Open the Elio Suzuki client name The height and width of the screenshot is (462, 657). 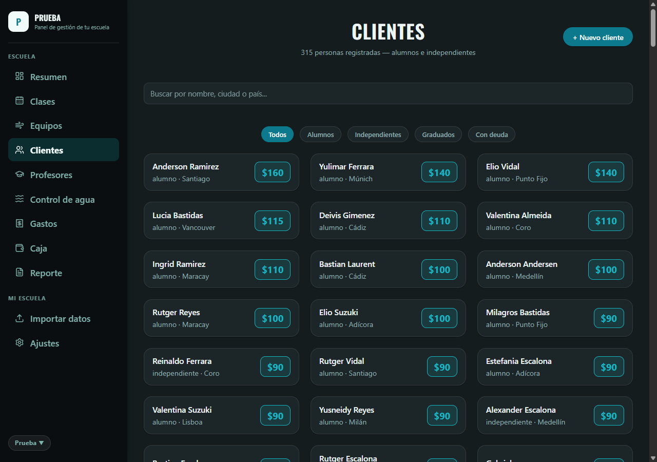(x=339, y=312)
